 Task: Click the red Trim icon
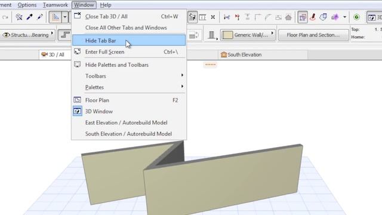(x=237, y=17)
